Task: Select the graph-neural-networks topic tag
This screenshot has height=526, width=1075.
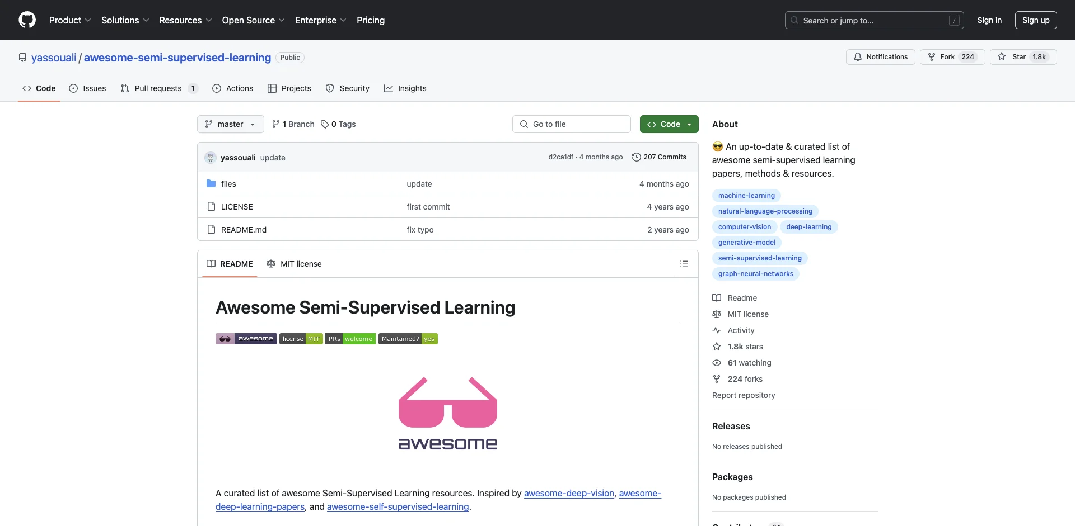Action: 756,274
